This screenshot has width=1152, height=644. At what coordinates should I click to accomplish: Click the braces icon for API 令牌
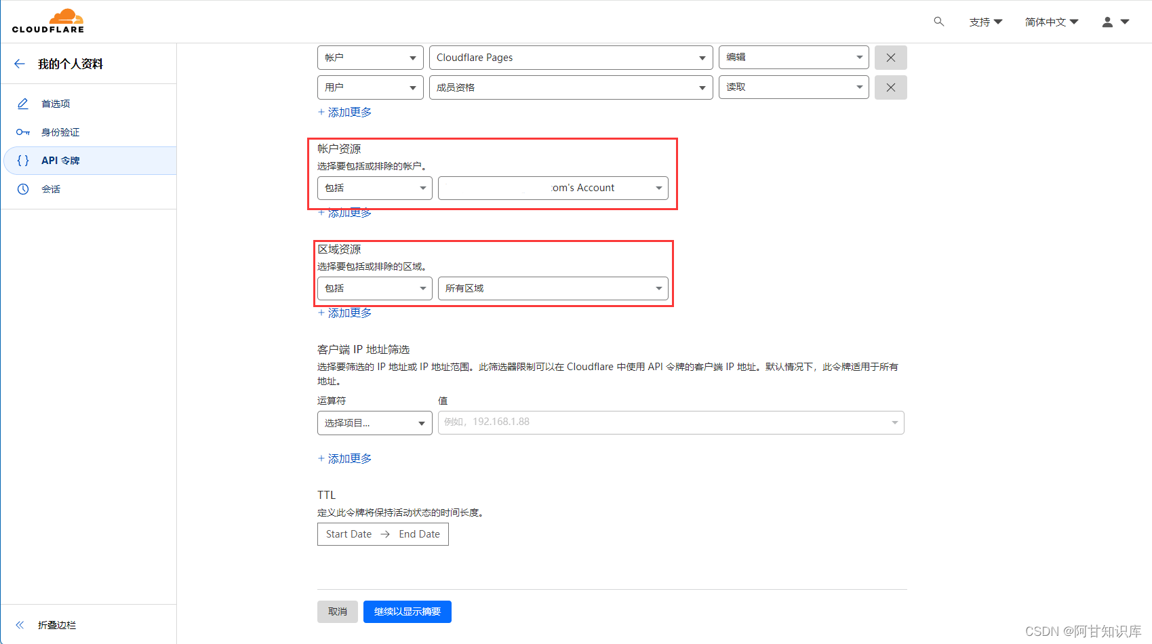tap(23, 161)
